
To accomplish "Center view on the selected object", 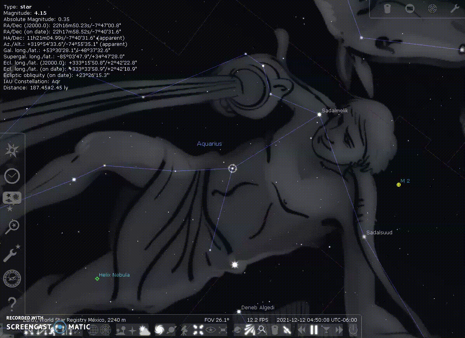I will [198, 330].
